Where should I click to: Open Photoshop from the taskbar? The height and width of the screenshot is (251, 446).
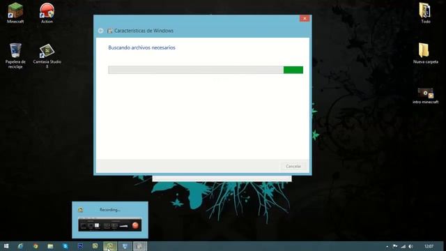pyautogui.click(x=80, y=246)
